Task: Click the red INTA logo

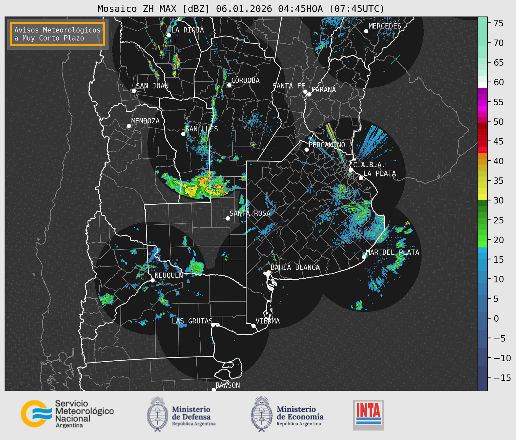Action: click(369, 415)
